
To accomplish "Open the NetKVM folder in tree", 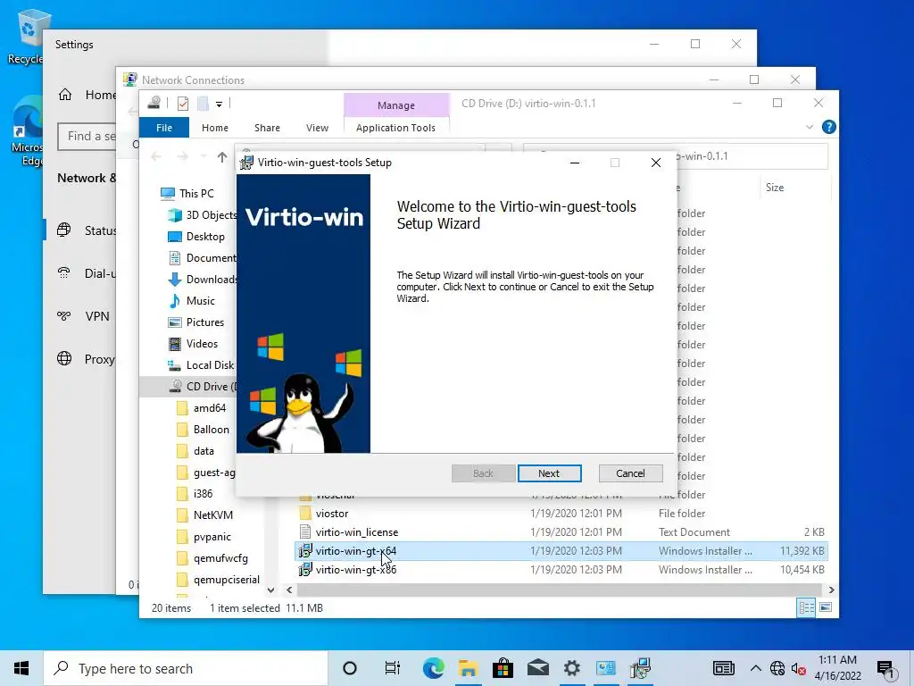I will (x=204, y=515).
